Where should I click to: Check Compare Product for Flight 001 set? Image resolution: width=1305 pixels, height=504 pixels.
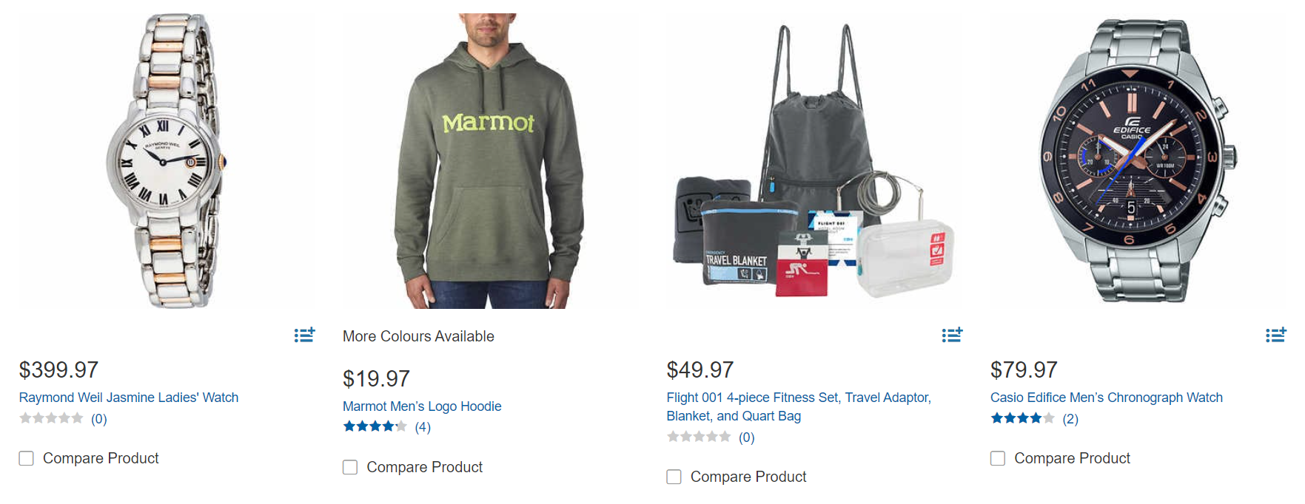[x=674, y=477]
